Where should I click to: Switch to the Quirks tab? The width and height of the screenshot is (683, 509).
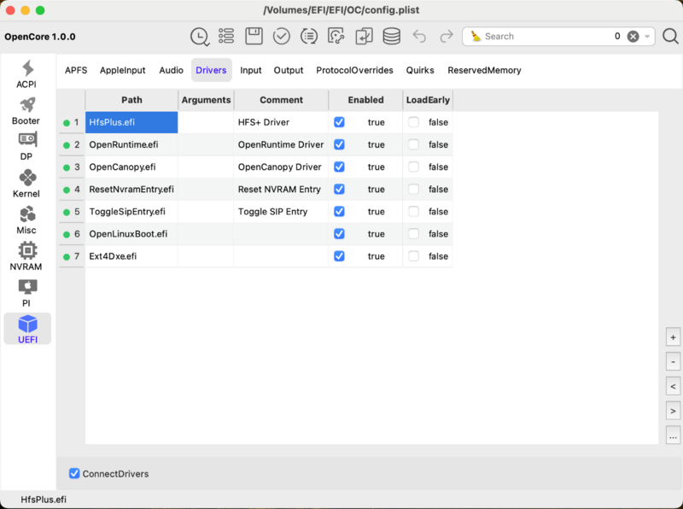[420, 70]
